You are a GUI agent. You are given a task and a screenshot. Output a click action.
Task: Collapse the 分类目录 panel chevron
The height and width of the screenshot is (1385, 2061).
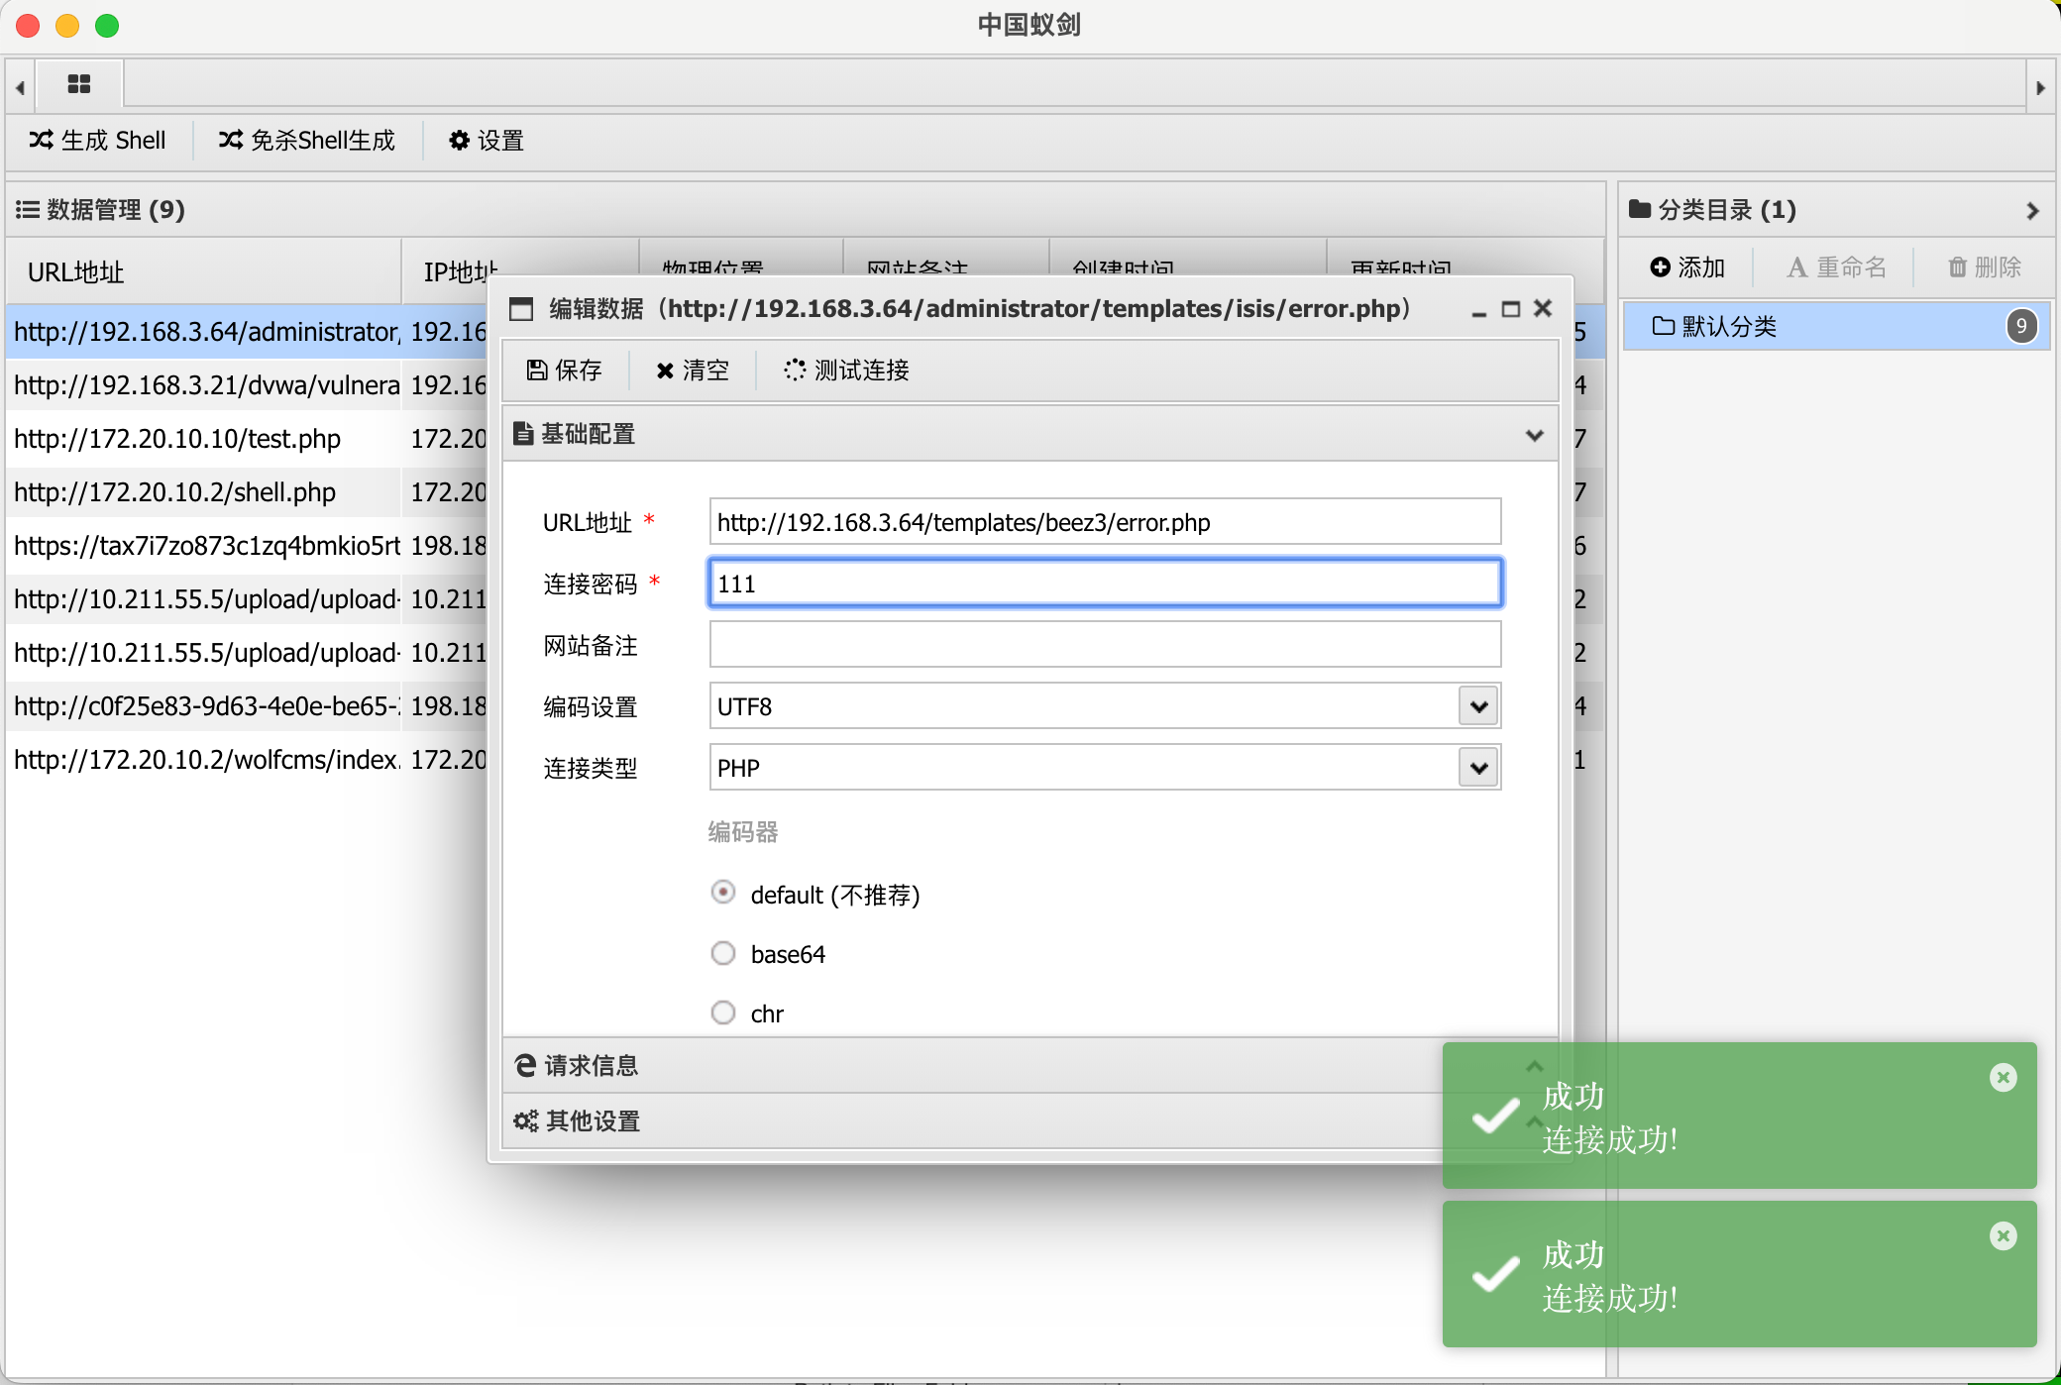pyautogui.click(x=2032, y=210)
